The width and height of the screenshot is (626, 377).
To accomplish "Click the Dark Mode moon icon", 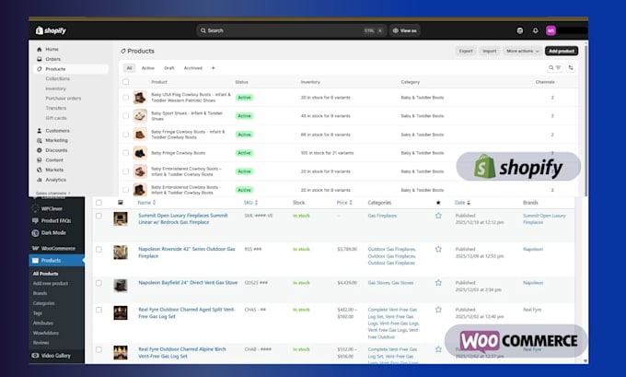I will click(x=35, y=232).
